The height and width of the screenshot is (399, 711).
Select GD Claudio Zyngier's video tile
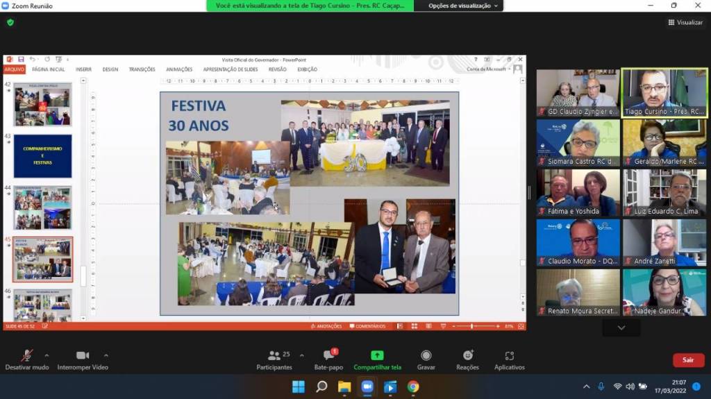pos(578,92)
